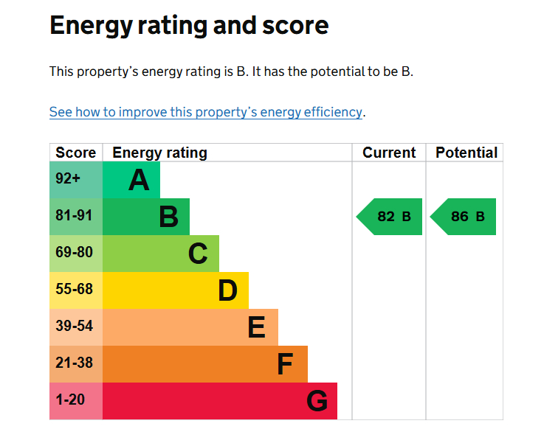Click the 21-38 score cell
Image resolution: width=544 pixels, height=443 pixels.
pos(76,364)
